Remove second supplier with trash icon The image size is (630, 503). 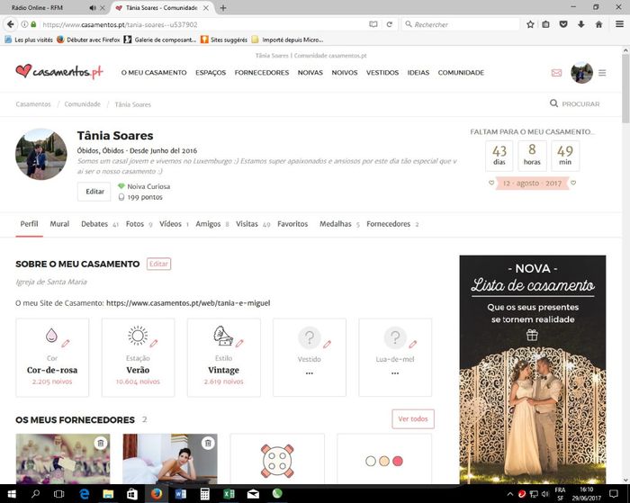(208, 443)
